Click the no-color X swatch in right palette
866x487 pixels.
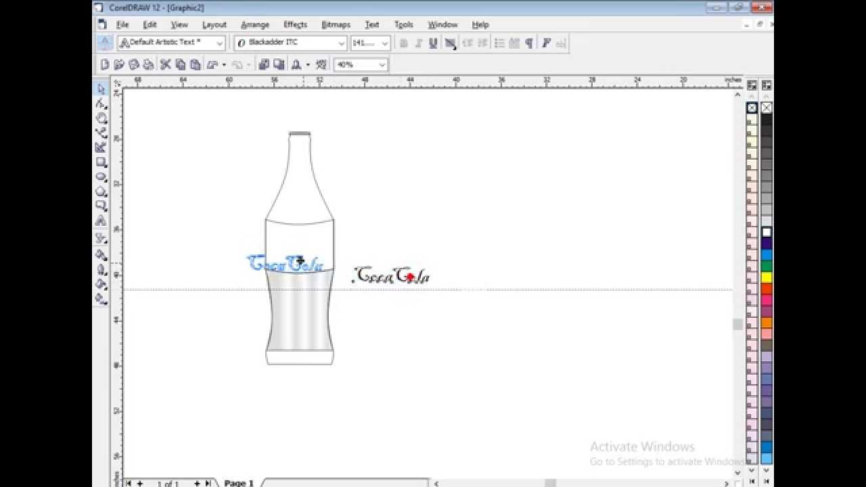[767, 108]
